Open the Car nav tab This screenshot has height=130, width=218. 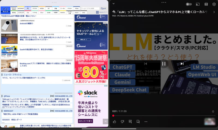click(28, 12)
